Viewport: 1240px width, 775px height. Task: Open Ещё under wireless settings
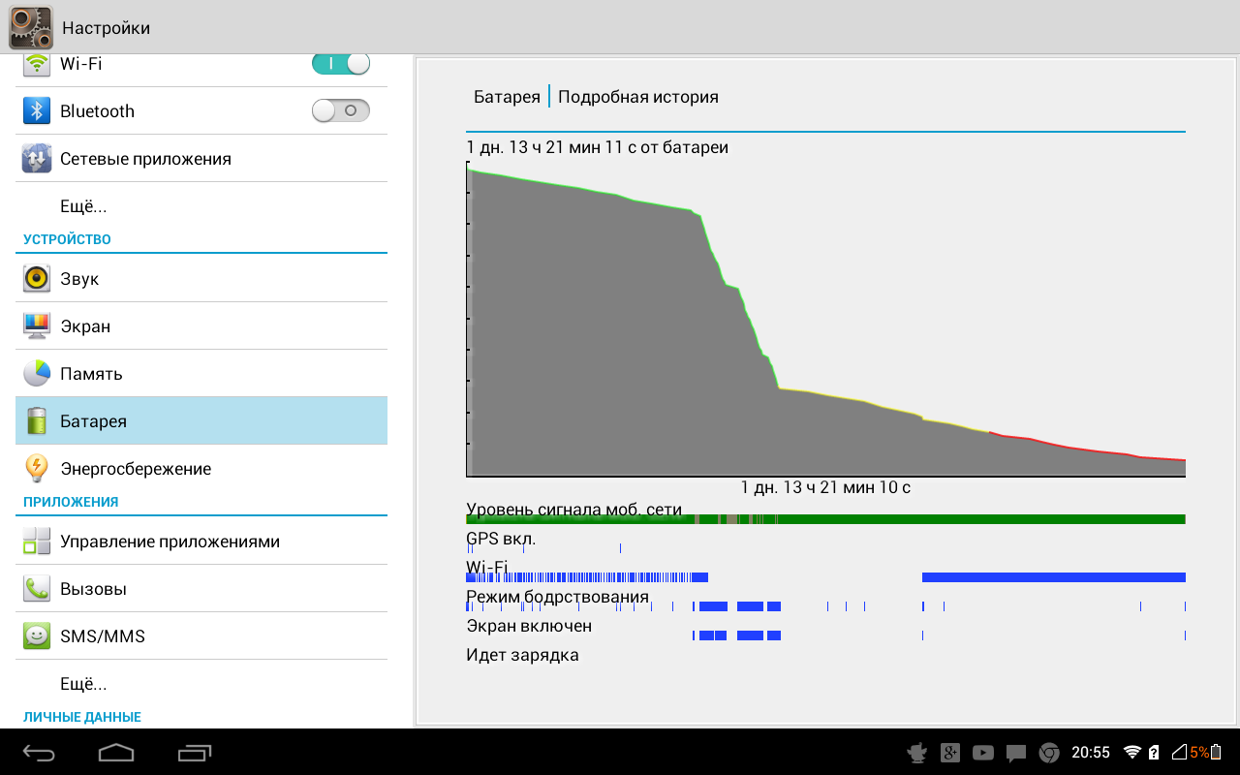pos(201,206)
